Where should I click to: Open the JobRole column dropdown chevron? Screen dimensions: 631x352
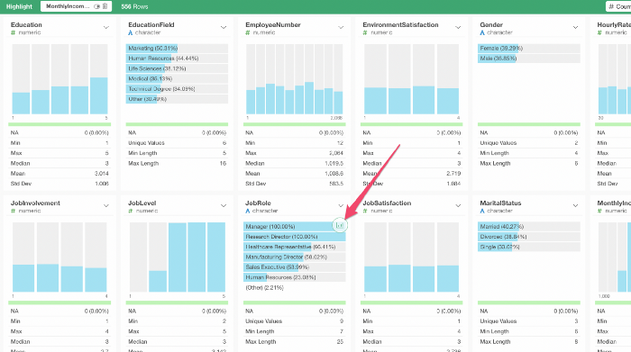(x=341, y=206)
